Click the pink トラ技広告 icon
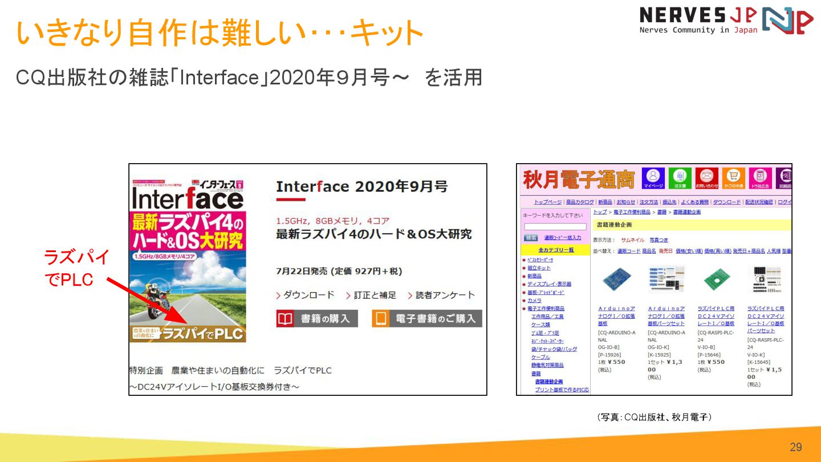The width and height of the screenshot is (821, 462). tap(760, 178)
